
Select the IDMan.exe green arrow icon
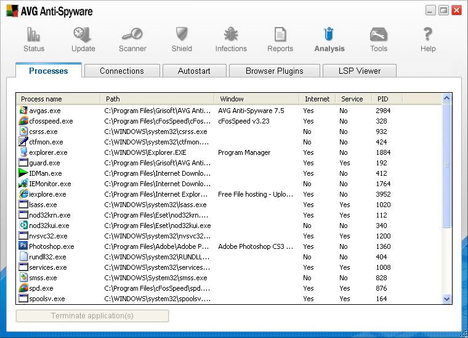tap(23, 173)
